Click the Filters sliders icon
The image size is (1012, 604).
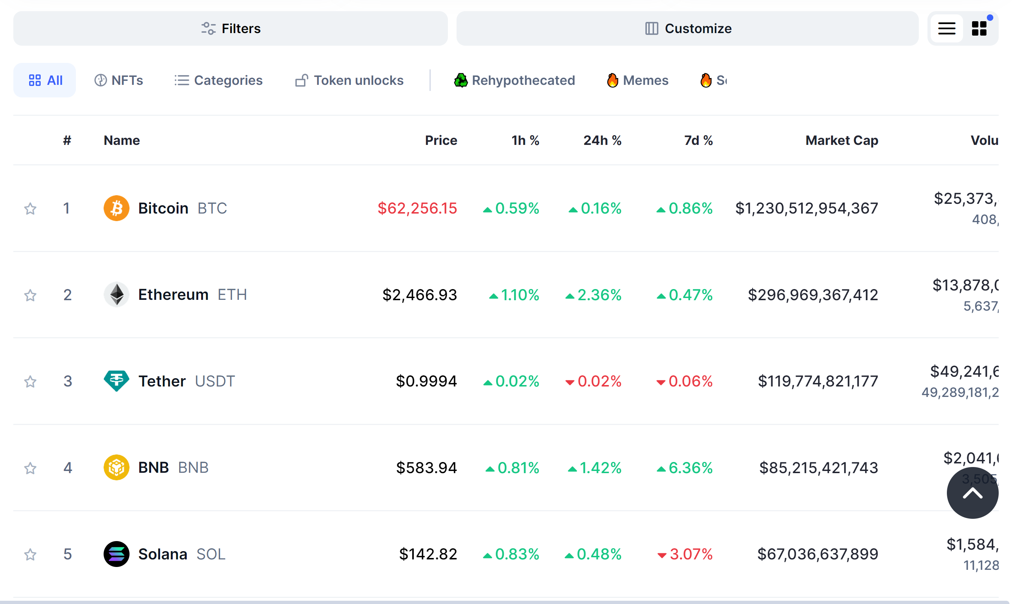[x=209, y=28]
